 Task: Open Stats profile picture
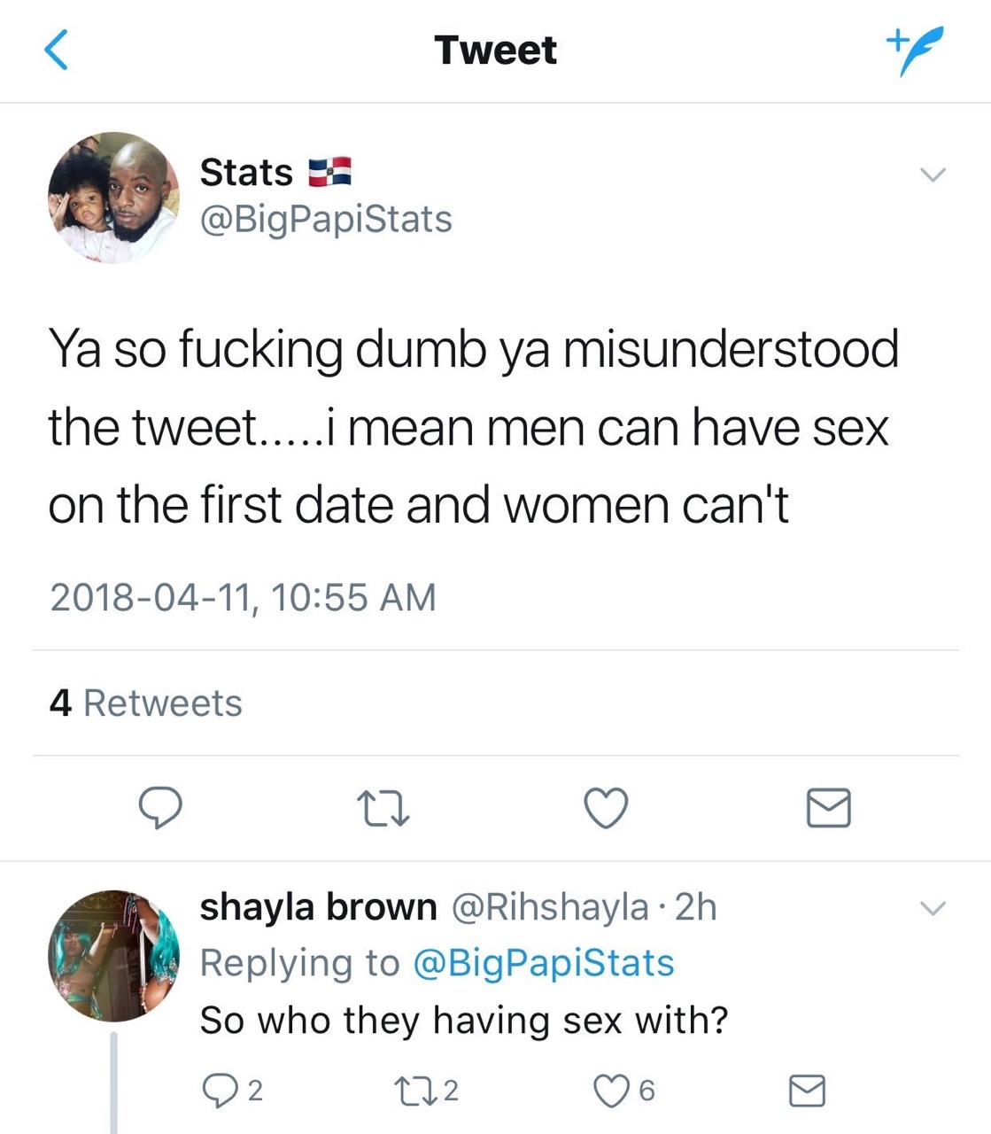[x=113, y=198]
